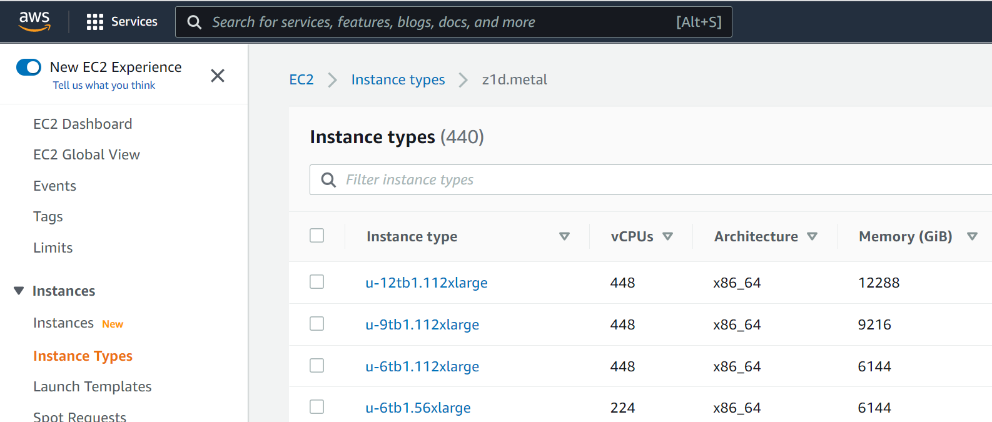
Task: Sort by Memory (GiB) column arrow
Action: 972,236
